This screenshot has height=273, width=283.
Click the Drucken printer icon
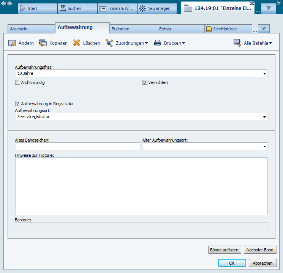click(x=158, y=43)
